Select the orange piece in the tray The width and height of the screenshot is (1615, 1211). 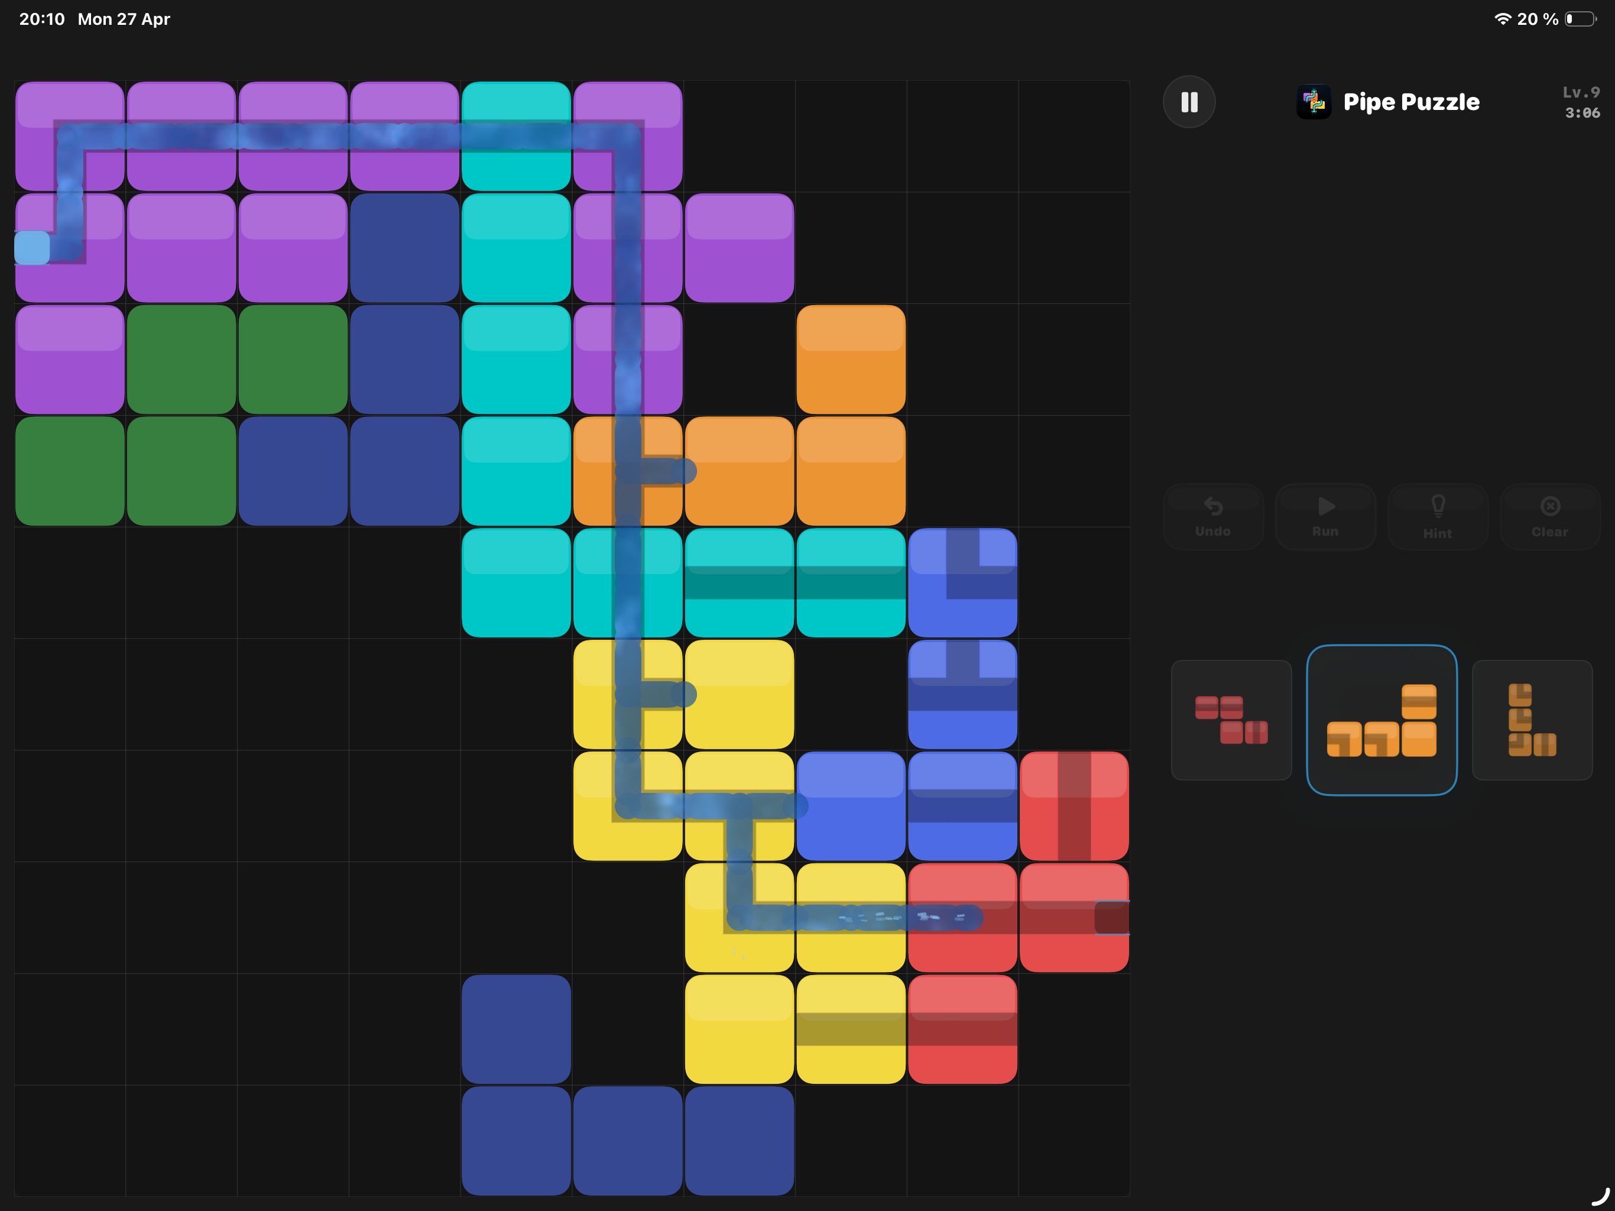tap(1381, 720)
